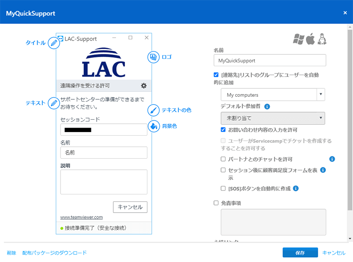Click the preview 名前 input field
This screenshot has height=262, width=353.
104,152
